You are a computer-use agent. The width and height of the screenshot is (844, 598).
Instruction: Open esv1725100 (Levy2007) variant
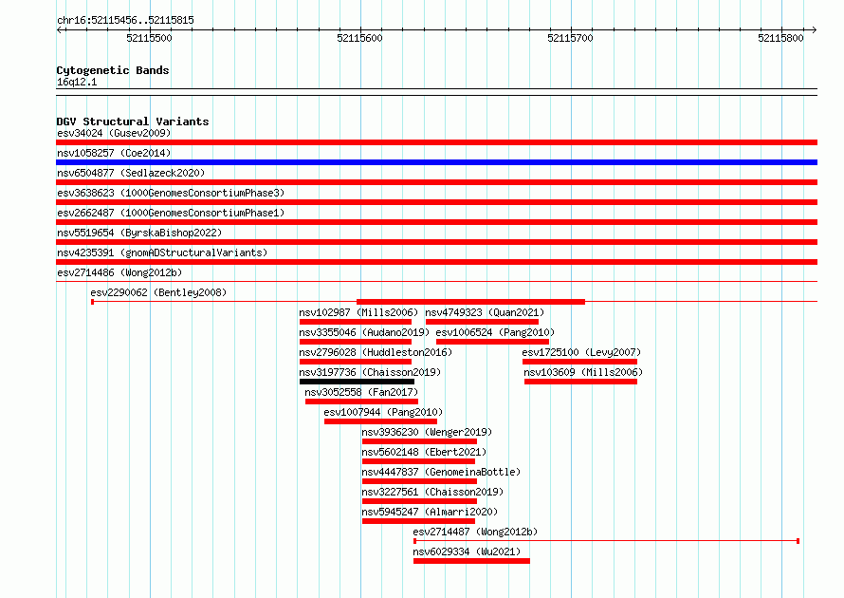point(581,352)
